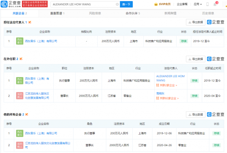The image size is (227, 153).
Task: Open the 风险信息 tab
Action: tap(95, 13)
